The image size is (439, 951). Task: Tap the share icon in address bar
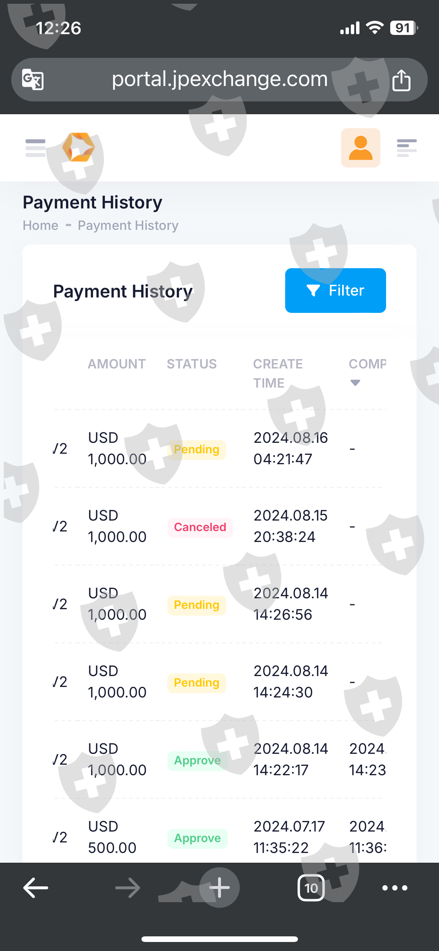401,80
